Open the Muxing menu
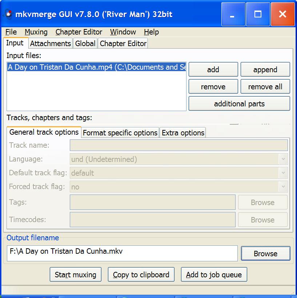Screen dimensions: 297x298 (x=36, y=32)
